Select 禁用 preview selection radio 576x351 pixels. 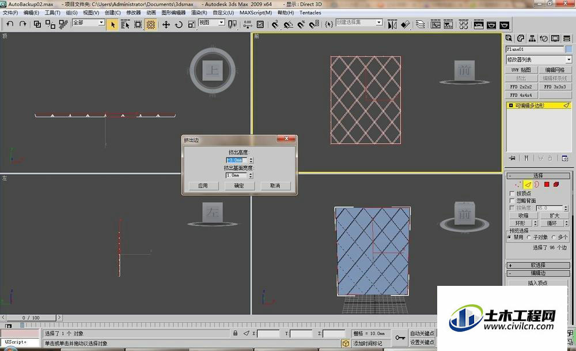509,237
